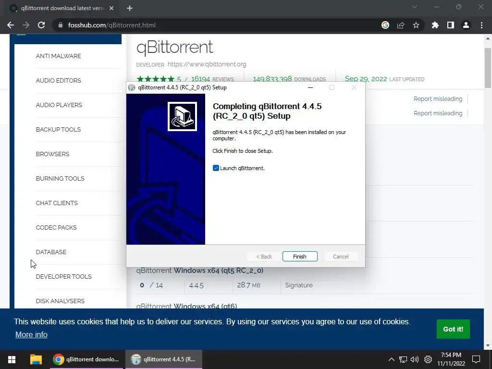Minimize the qBittorrent Setup window
Viewport: 492px width, 369px height.
[x=310, y=87]
